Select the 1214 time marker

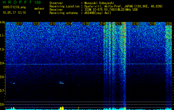point(69,24)
